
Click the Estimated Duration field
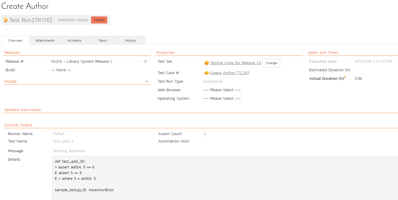pos(370,70)
